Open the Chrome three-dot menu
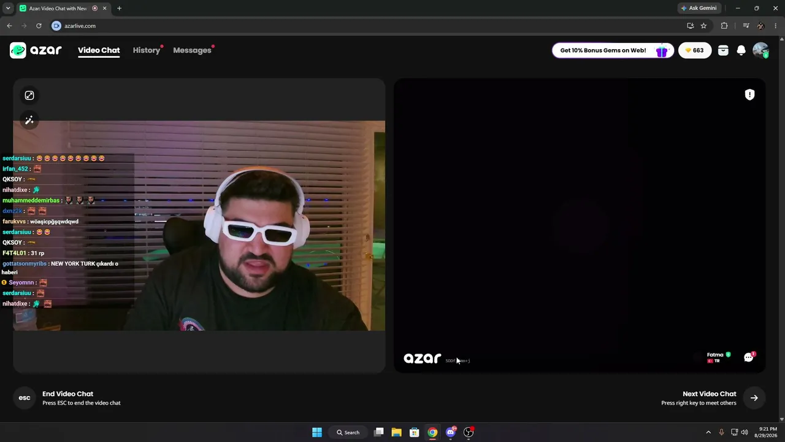Screen dimensions: 785x442 (776, 26)
